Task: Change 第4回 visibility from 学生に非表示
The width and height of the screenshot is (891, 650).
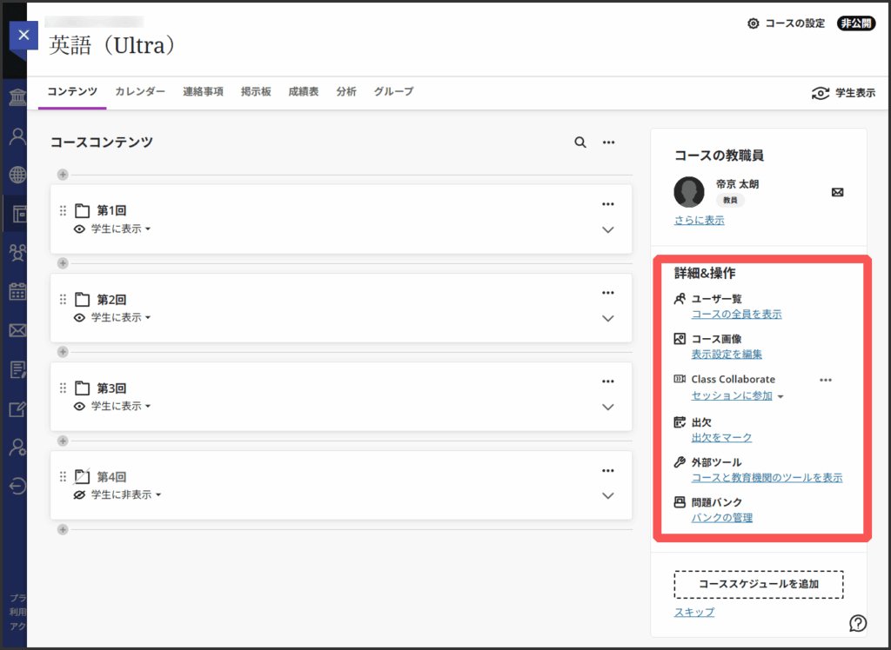Action: [125, 494]
